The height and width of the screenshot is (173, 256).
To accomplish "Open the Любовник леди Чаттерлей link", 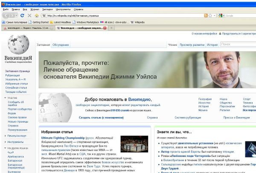I will (190, 156).
